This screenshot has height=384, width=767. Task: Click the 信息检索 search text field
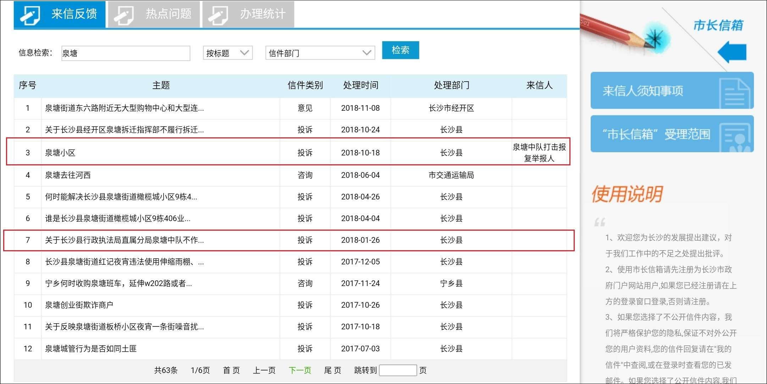click(126, 53)
